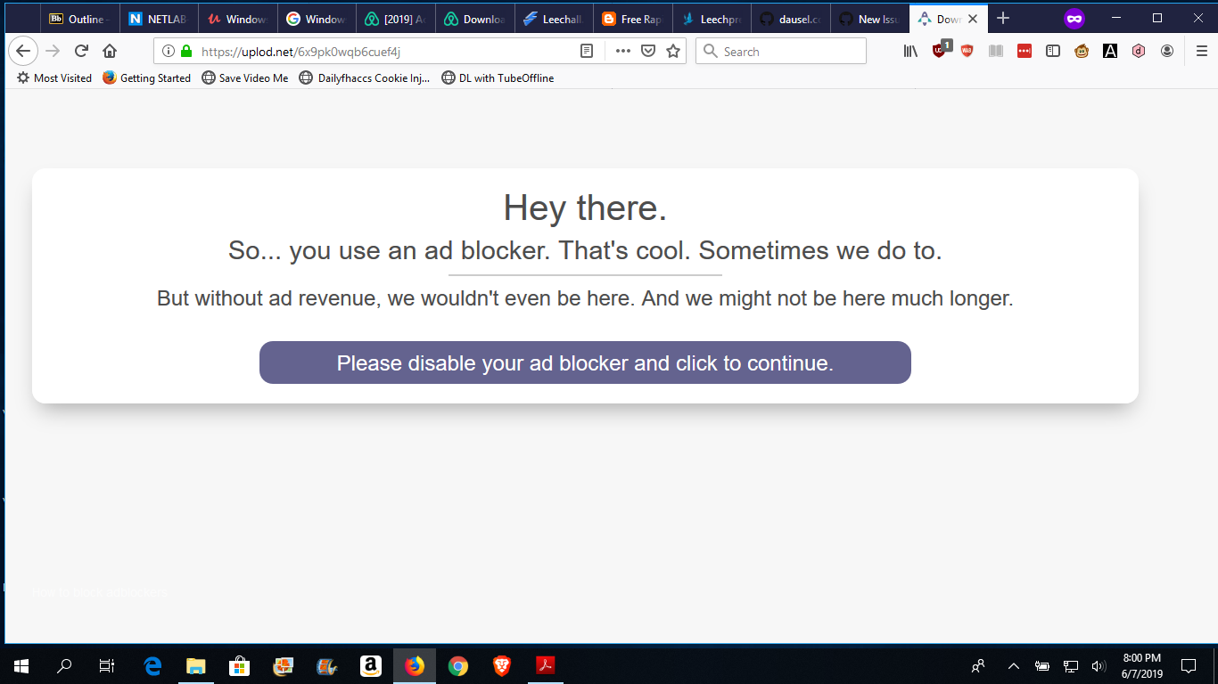Show hidden system tray icons
1218x684 pixels.
(x=1014, y=665)
